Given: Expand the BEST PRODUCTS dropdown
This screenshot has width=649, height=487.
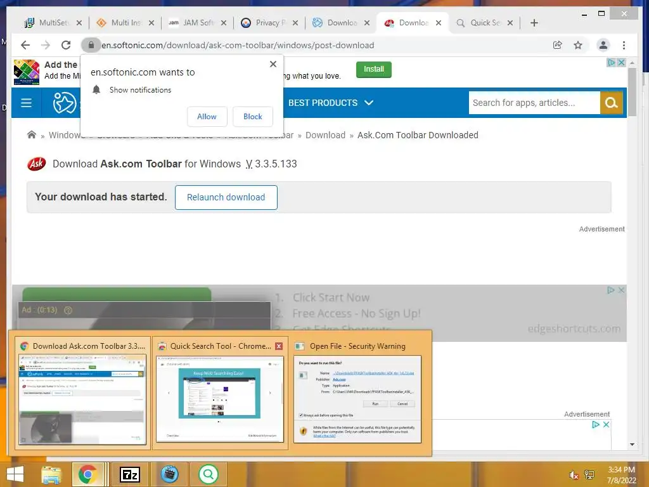Looking at the screenshot, I should pos(331,103).
